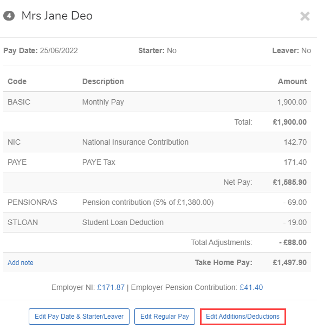317x329 pixels.
Task: Click the Starter: No field
Action: pos(157,50)
